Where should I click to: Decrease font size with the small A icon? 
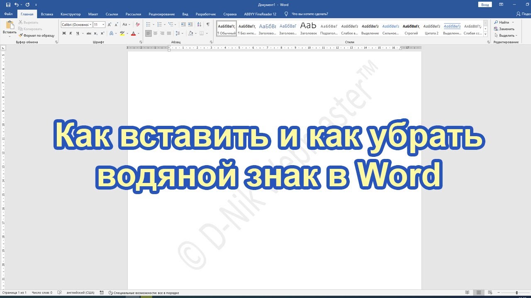coord(116,24)
